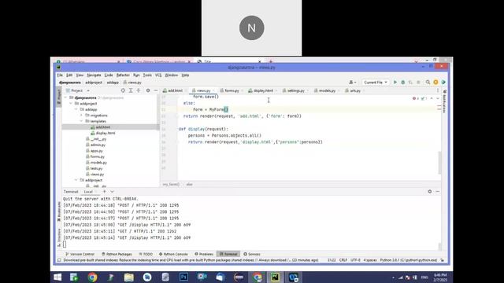This screenshot has height=283, width=504.
Task: Open Current File run configuration dropdown
Action: (x=376, y=83)
